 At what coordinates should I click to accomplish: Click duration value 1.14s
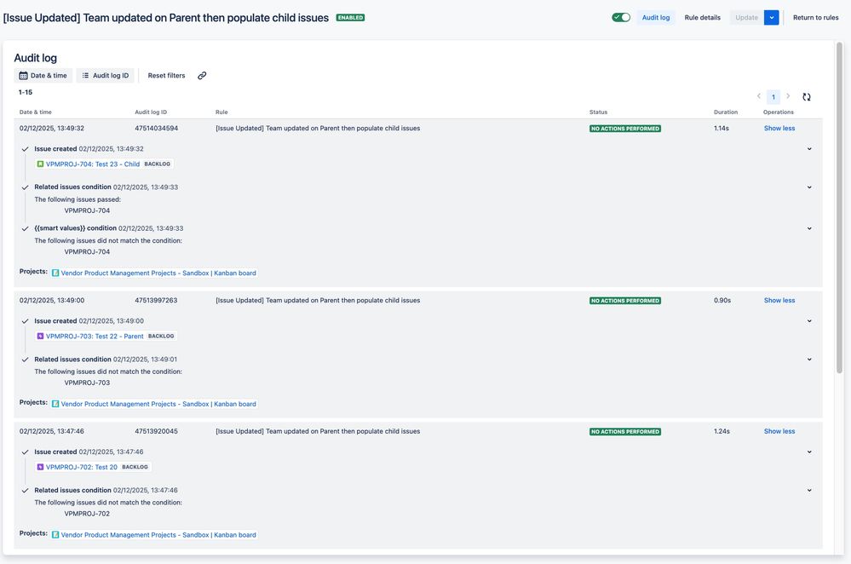(722, 128)
